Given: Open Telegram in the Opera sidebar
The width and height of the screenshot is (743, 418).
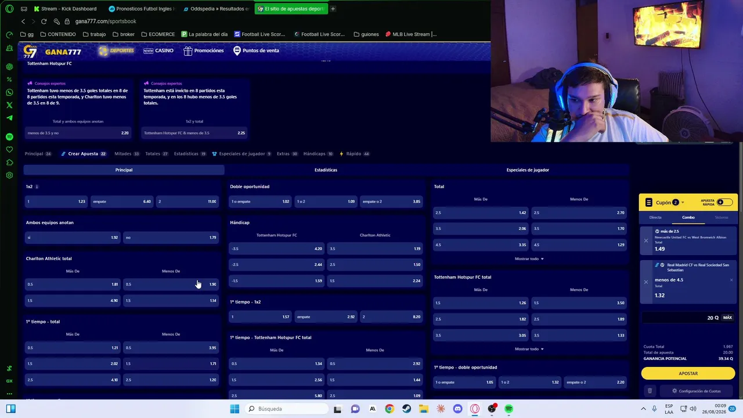Looking at the screenshot, I should [9, 118].
